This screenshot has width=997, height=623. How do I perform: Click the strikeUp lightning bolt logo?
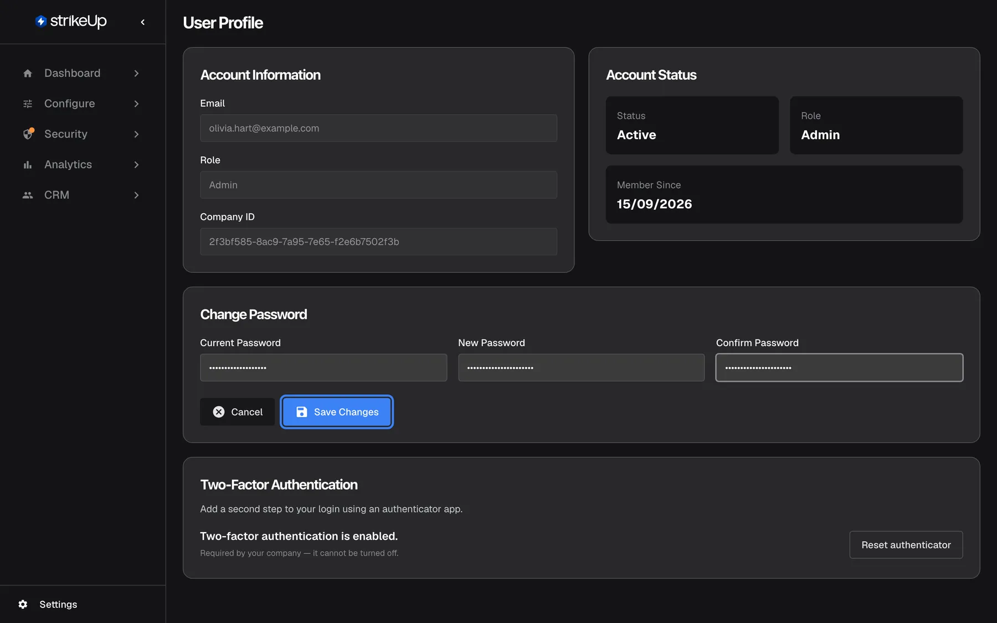click(41, 22)
